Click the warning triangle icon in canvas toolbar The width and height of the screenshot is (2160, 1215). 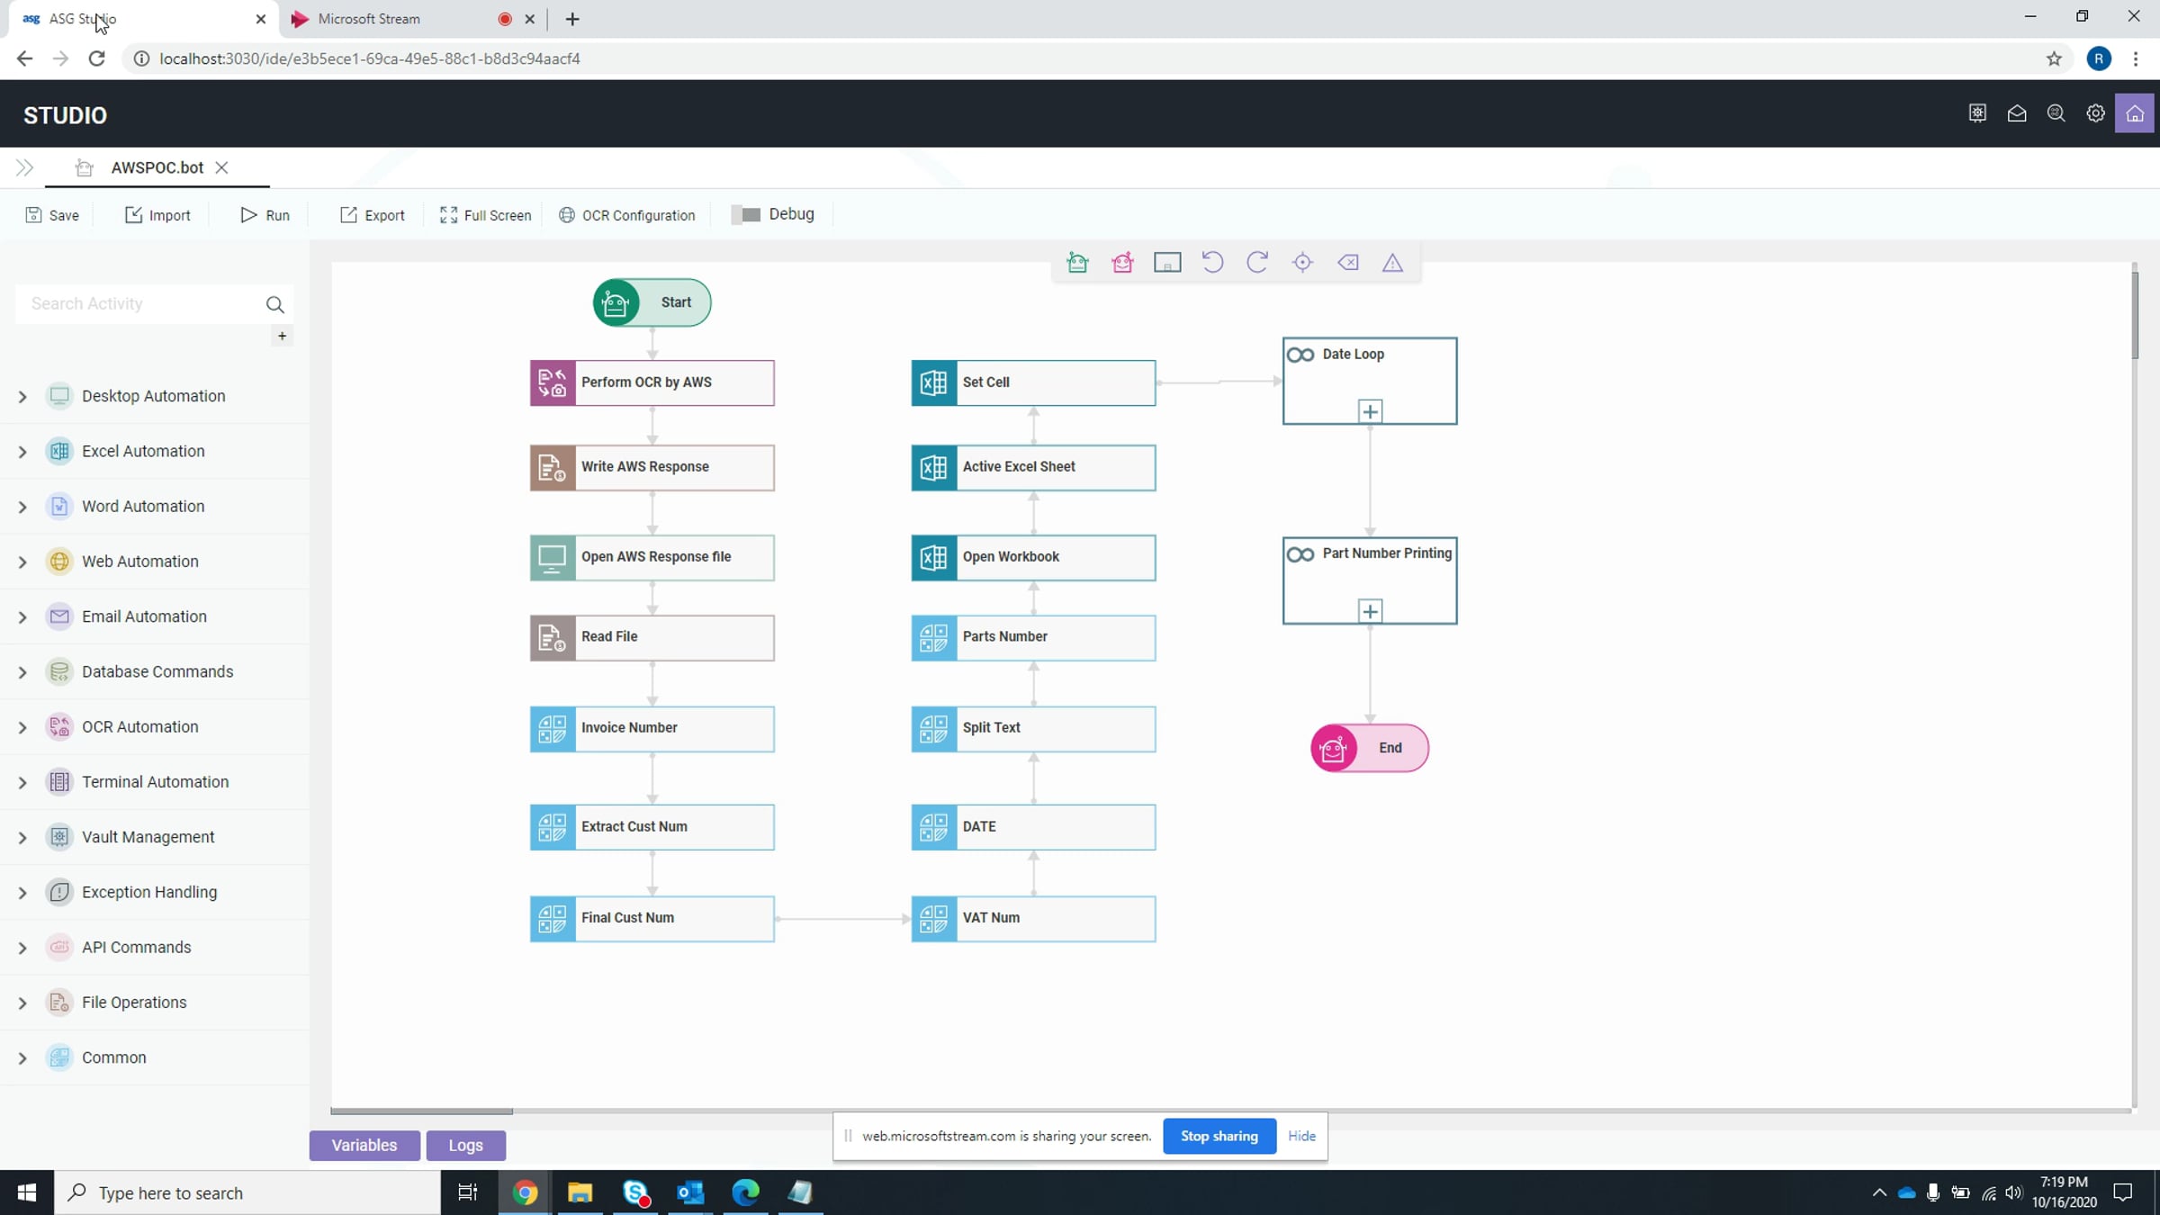pyautogui.click(x=1392, y=263)
